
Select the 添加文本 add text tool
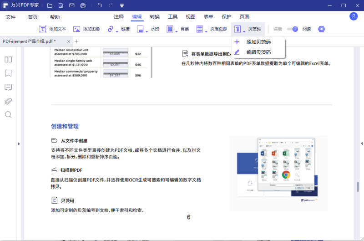(x=52, y=29)
